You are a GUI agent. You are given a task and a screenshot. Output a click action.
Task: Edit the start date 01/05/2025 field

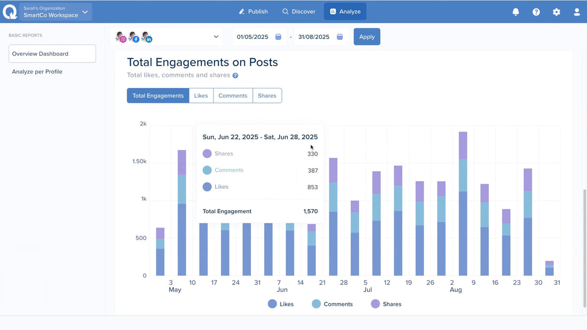252,37
